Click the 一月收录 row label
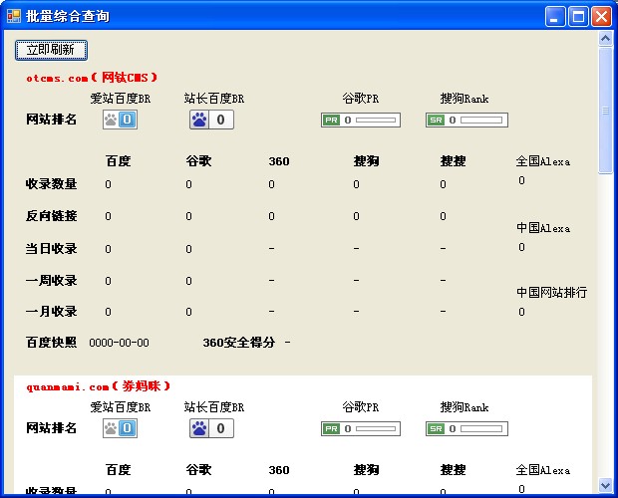This screenshot has width=618, height=498. [x=51, y=312]
